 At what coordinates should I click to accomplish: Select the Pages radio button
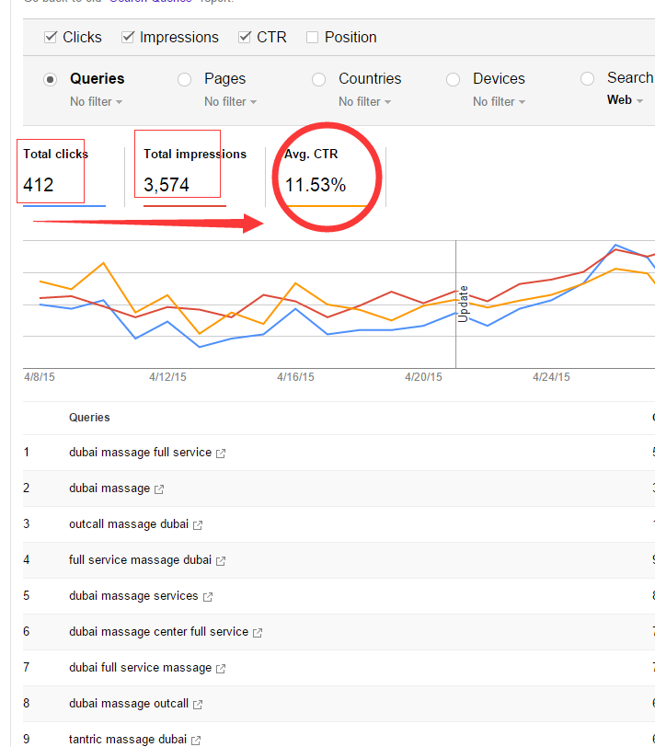point(184,79)
